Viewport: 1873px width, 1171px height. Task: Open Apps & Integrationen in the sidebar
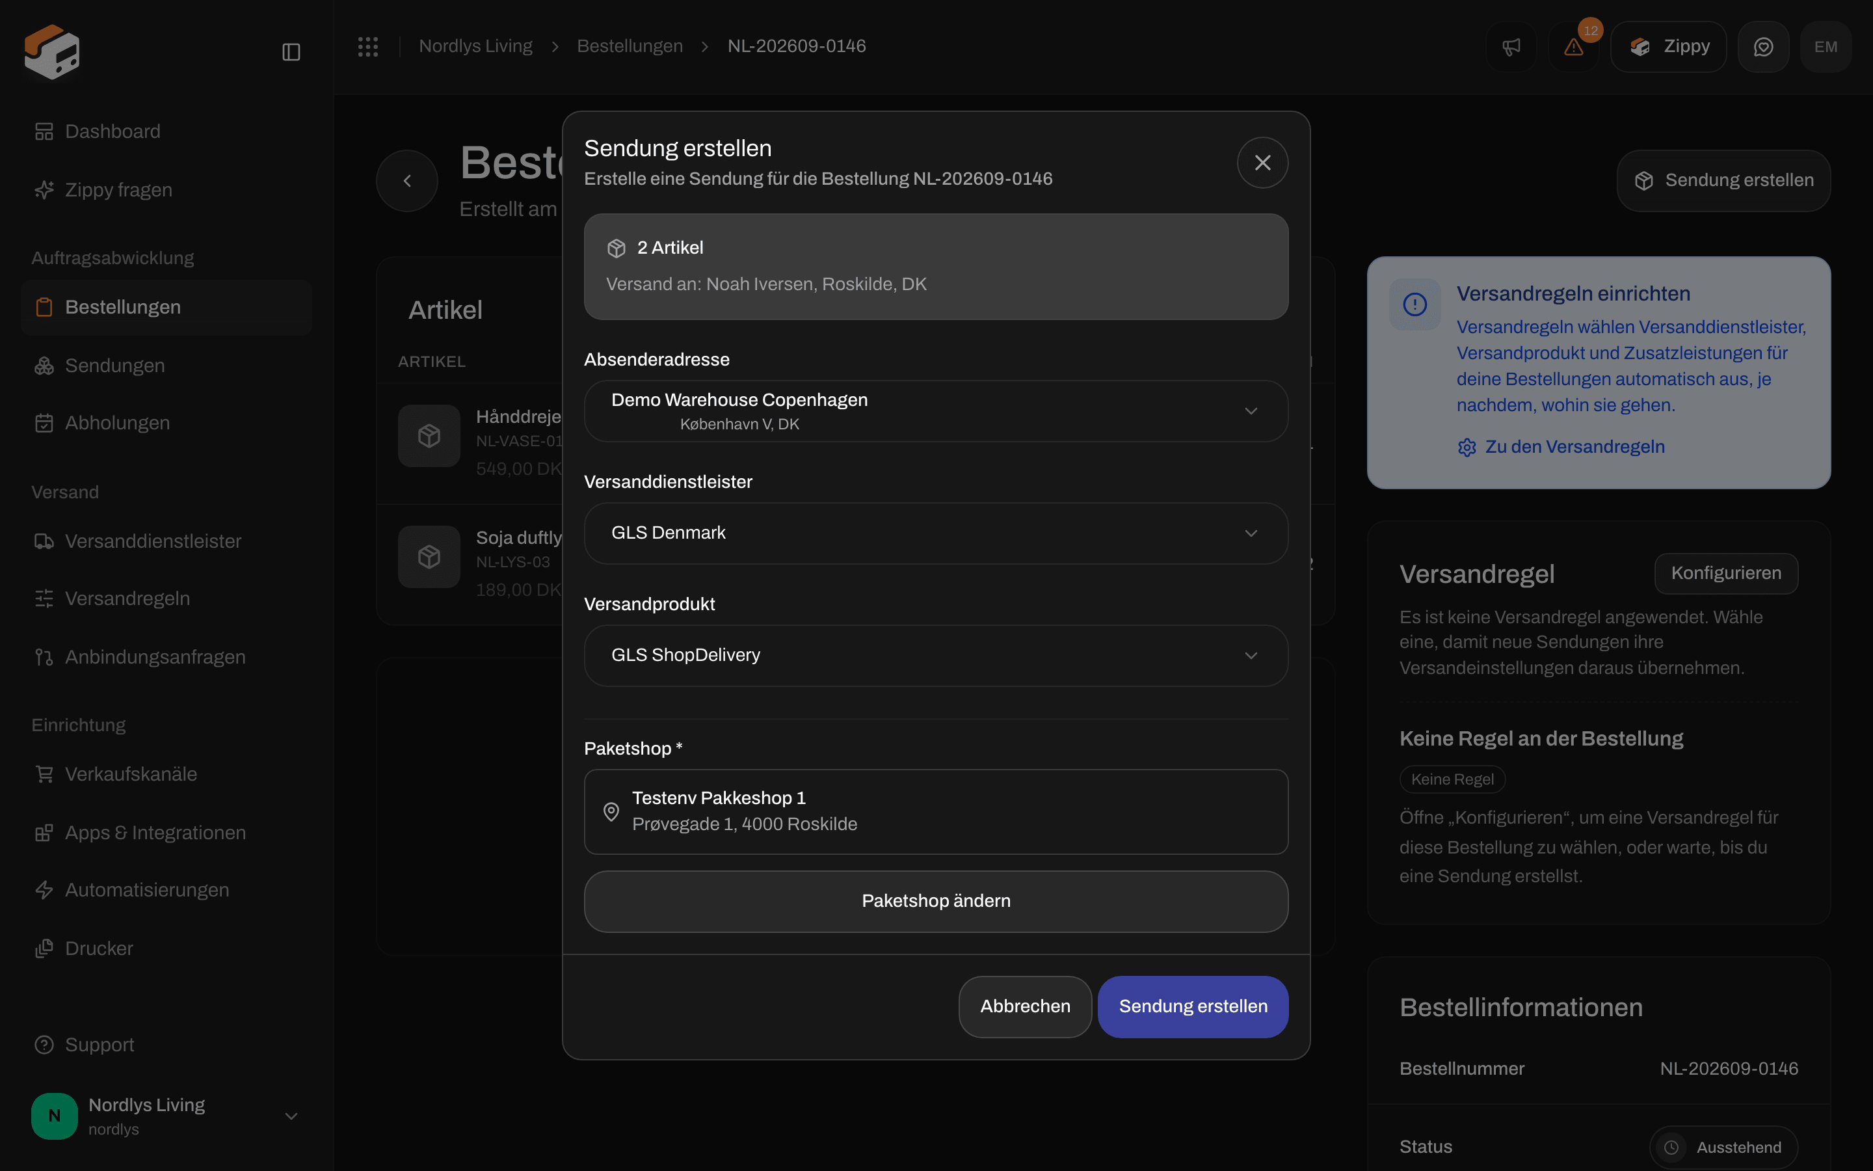(166, 833)
